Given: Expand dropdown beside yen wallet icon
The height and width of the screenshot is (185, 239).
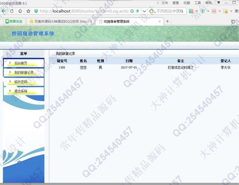Looking at the screenshot, I should (x=208, y=11).
